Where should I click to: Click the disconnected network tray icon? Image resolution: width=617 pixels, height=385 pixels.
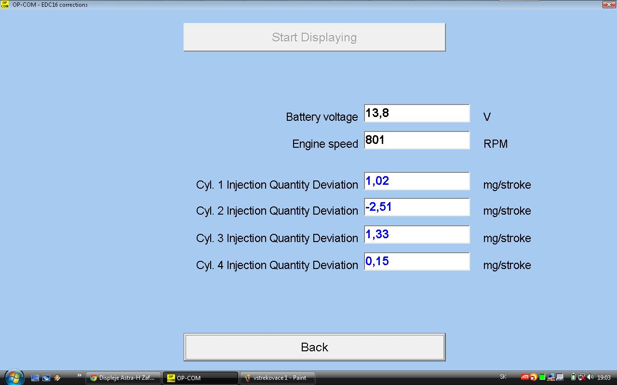pyautogui.click(x=581, y=377)
